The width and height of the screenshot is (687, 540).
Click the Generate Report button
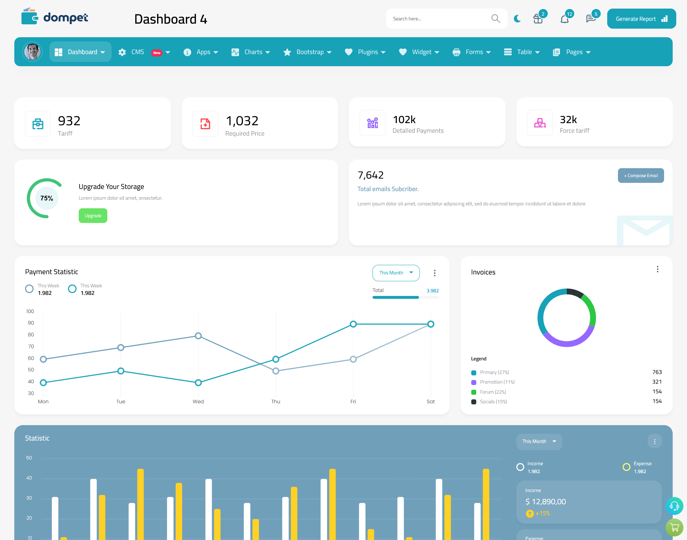tap(640, 18)
